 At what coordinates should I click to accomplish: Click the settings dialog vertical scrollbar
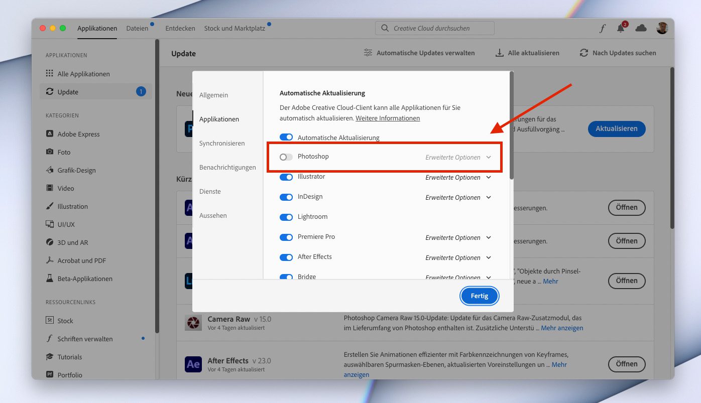click(x=512, y=125)
